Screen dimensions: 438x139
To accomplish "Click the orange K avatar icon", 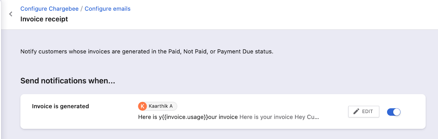I will [x=142, y=106].
